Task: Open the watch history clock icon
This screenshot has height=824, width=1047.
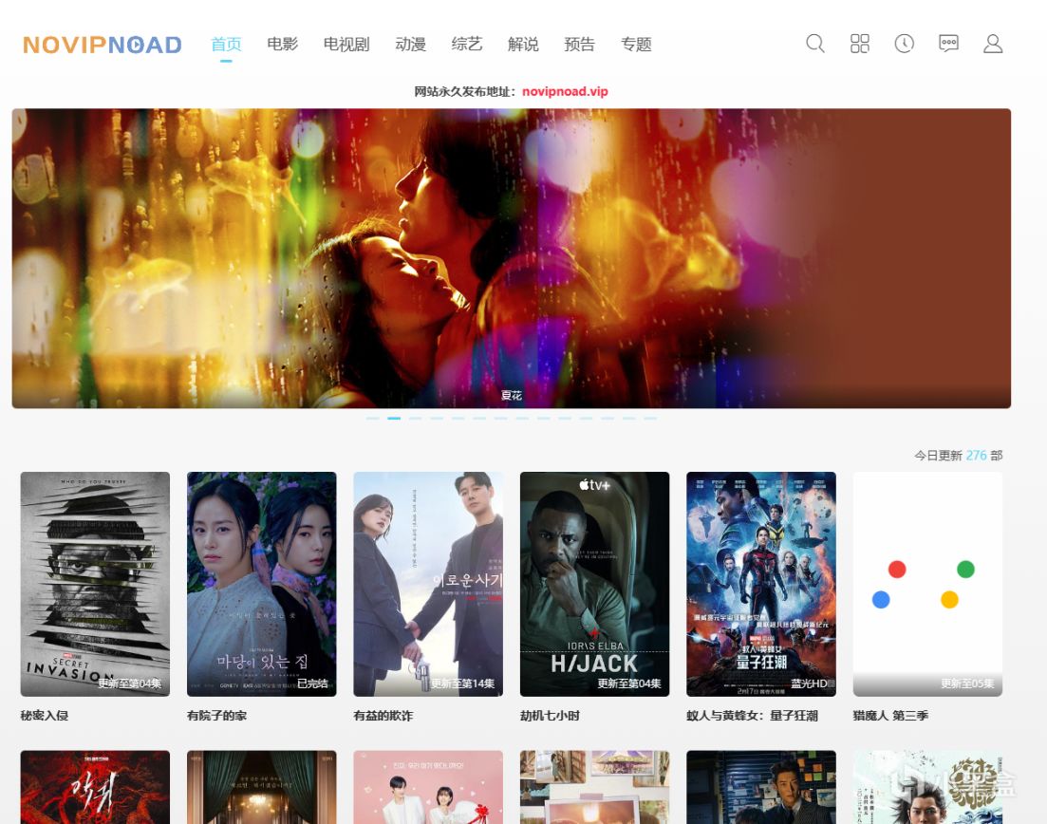Action: (904, 44)
